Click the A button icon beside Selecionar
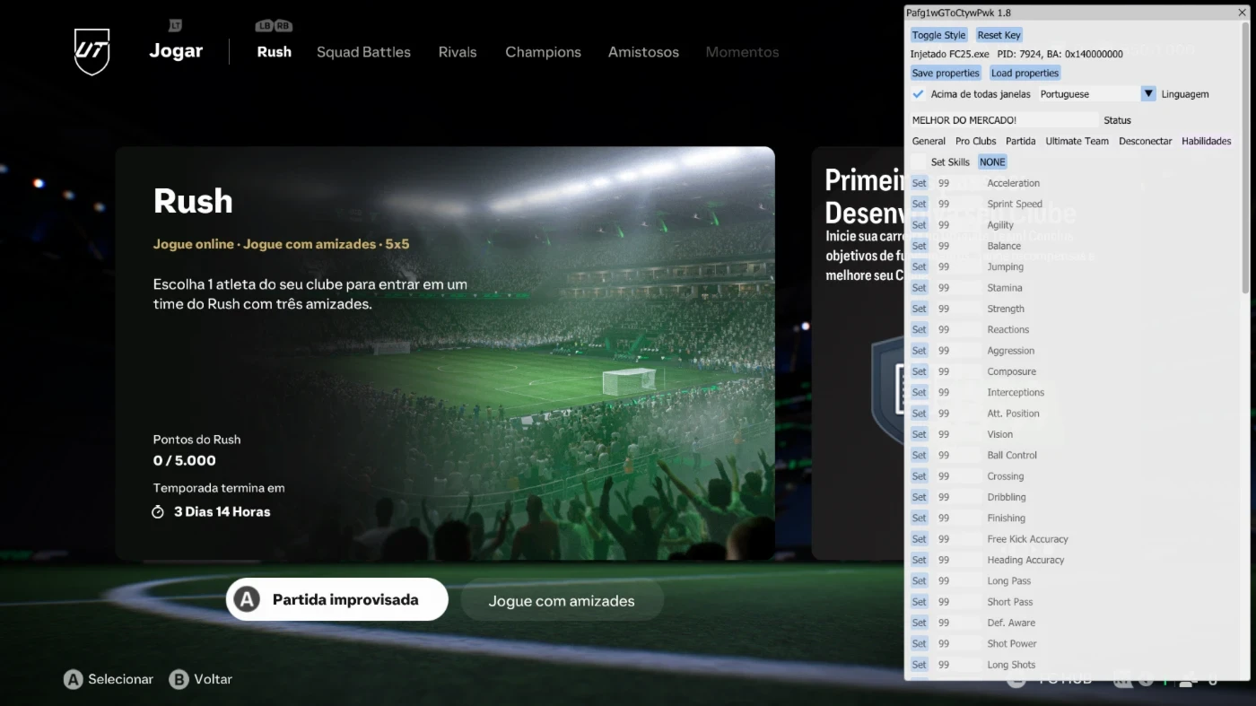 click(x=73, y=679)
